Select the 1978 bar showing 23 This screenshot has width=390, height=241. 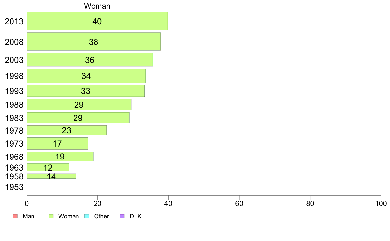point(67,130)
